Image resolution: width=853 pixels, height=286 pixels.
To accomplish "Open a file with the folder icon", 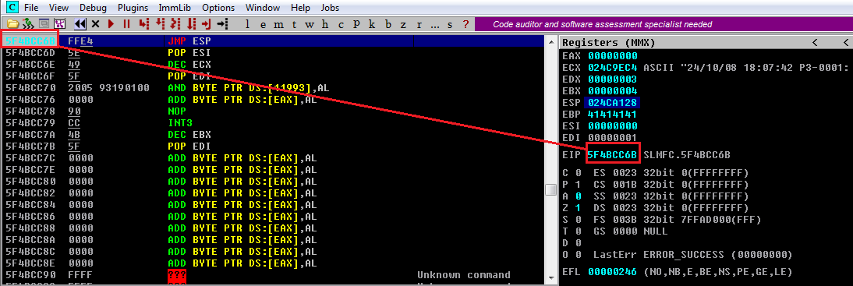I will 13,24.
